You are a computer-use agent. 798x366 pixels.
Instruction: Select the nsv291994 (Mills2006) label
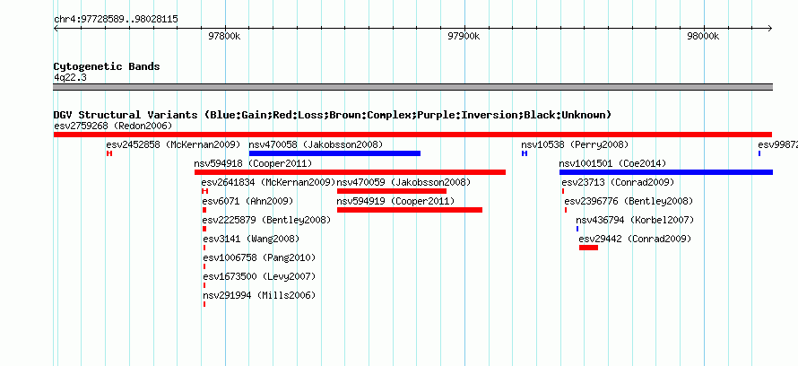click(259, 295)
